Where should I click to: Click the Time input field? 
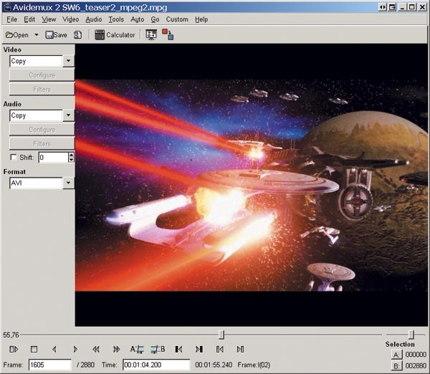coord(156,365)
